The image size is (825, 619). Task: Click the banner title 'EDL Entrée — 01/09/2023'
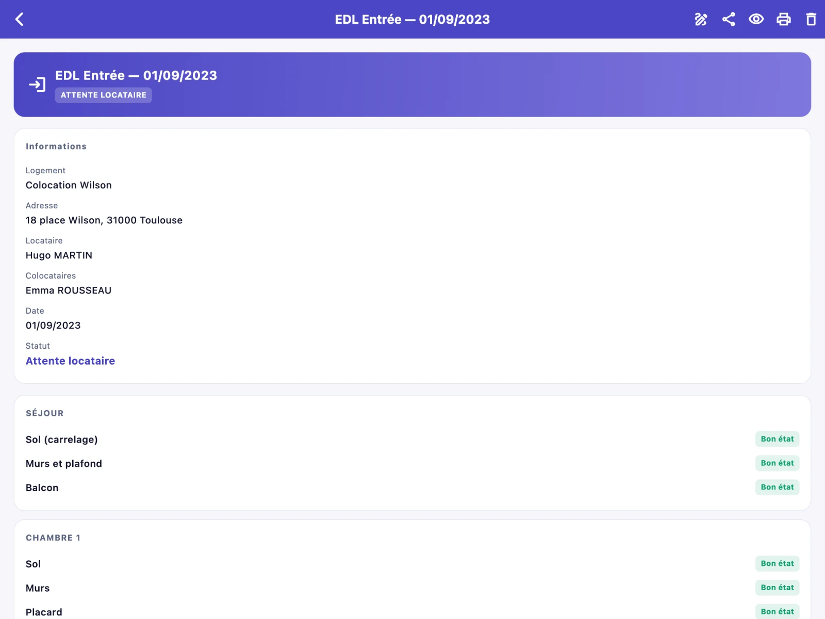coord(136,76)
